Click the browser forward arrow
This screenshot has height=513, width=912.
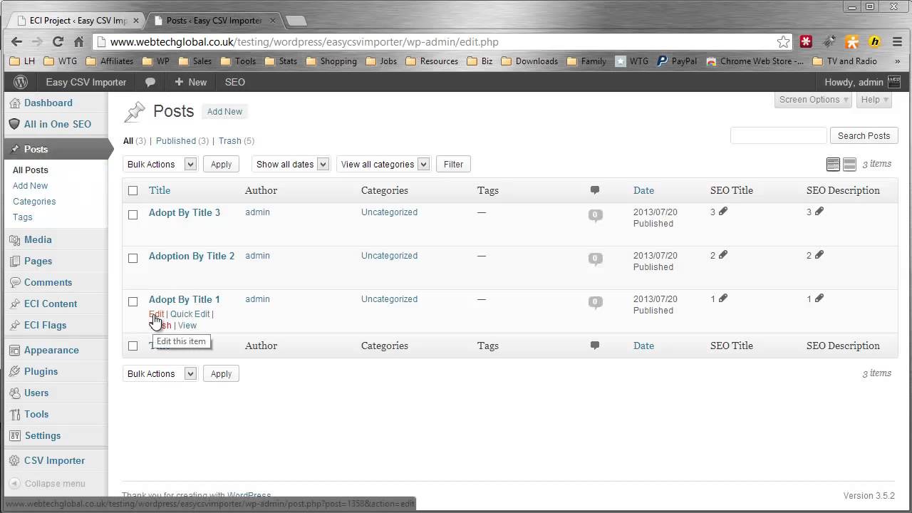(x=37, y=41)
